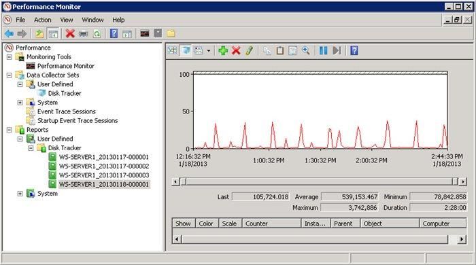Open the Action menu
The height and width of the screenshot is (265, 476).
[42, 20]
